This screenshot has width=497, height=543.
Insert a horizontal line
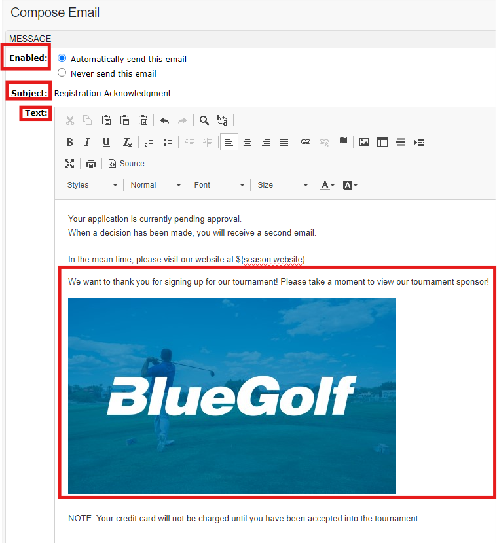pyautogui.click(x=401, y=142)
